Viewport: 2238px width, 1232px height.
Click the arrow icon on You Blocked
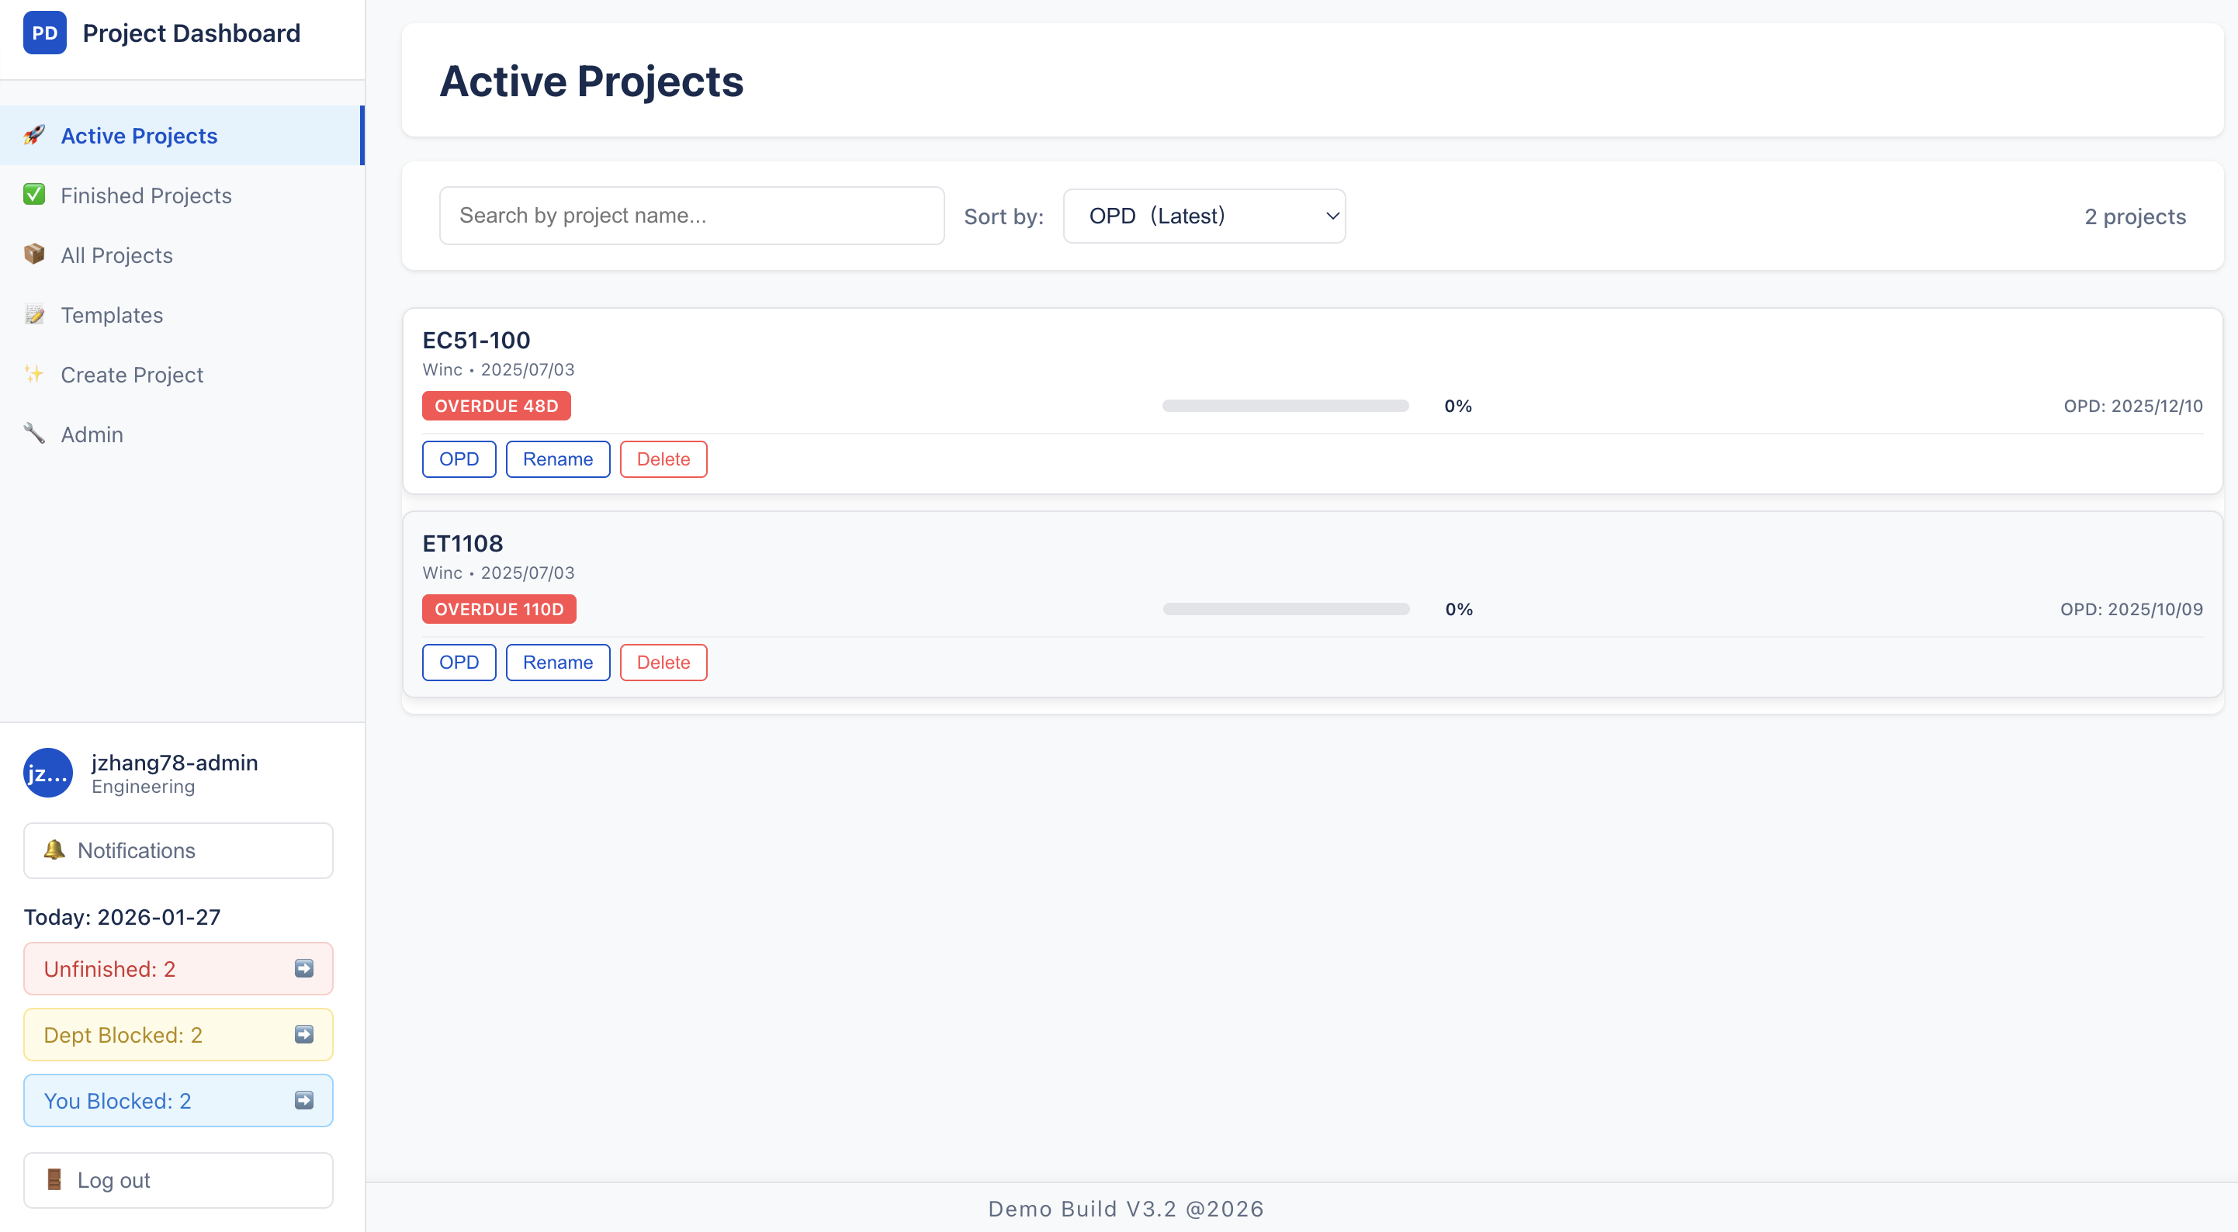coord(304,1100)
